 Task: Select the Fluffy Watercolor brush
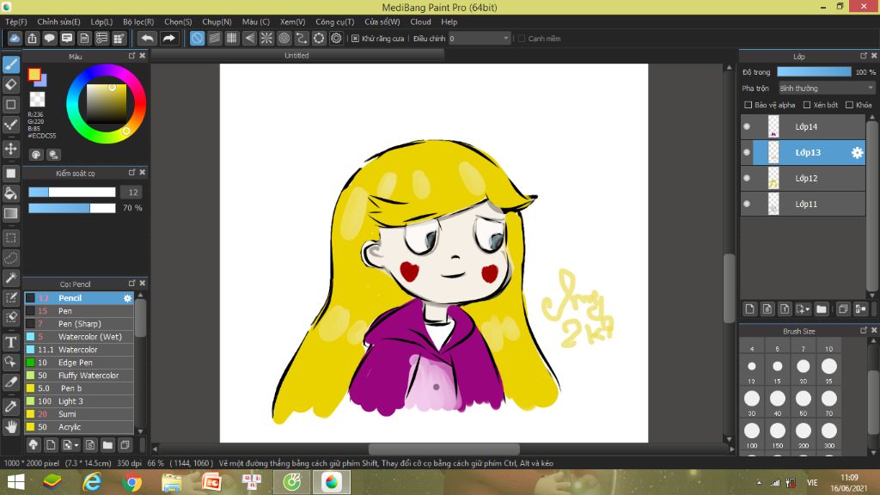click(x=78, y=376)
